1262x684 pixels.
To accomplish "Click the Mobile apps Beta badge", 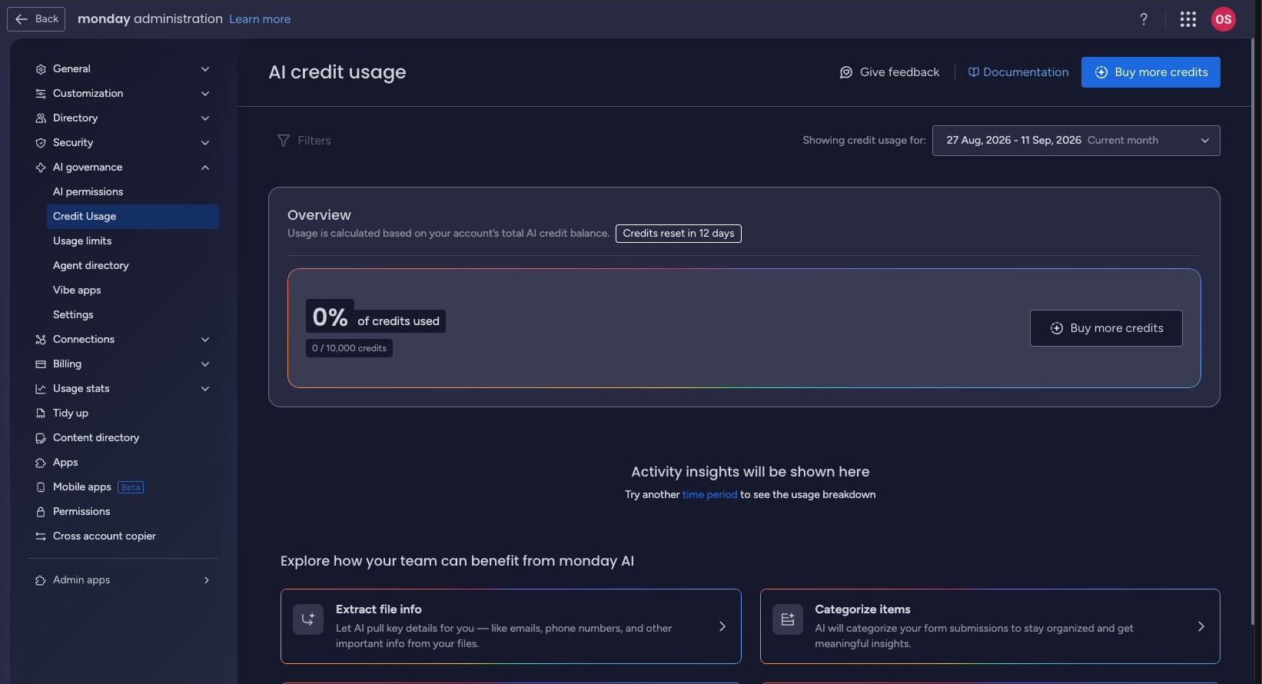I will [x=131, y=487].
